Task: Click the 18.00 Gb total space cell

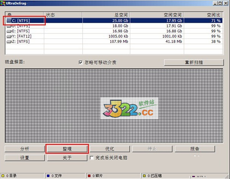Action: (106, 26)
